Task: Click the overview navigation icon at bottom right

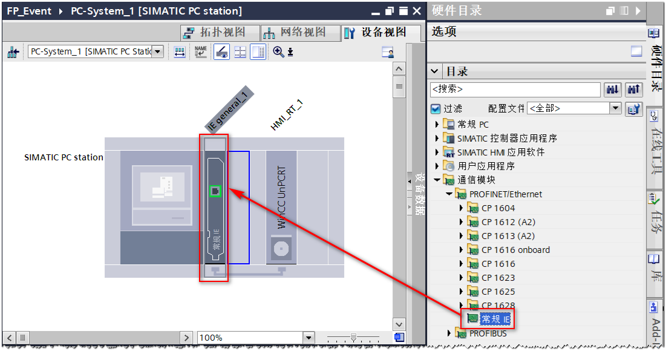Action: coord(399,337)
